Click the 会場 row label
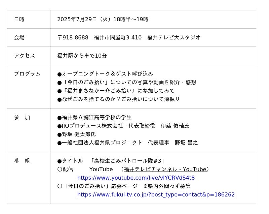The width and height of the screenshot is (269, 214). (19, 37)
